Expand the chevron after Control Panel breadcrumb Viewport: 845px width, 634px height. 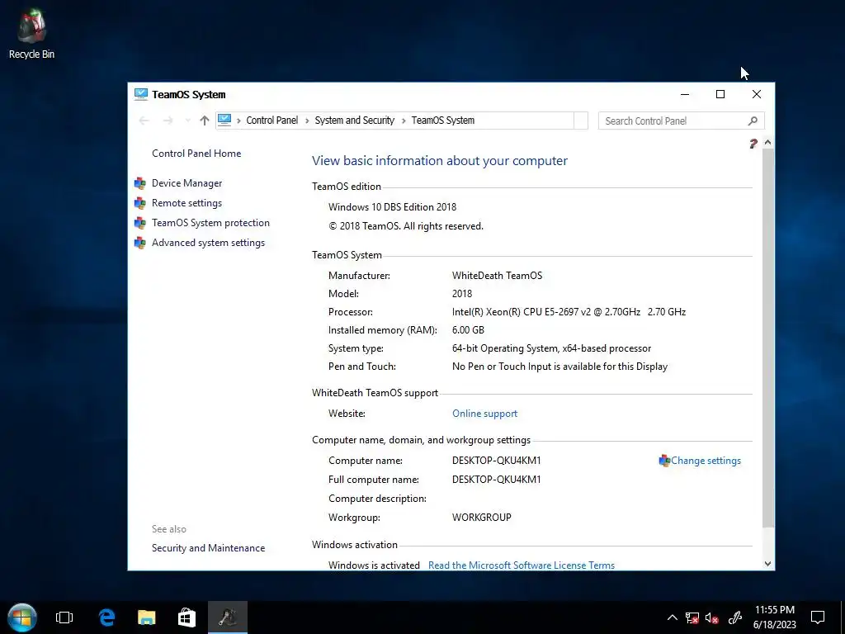(x=307, y=121)
